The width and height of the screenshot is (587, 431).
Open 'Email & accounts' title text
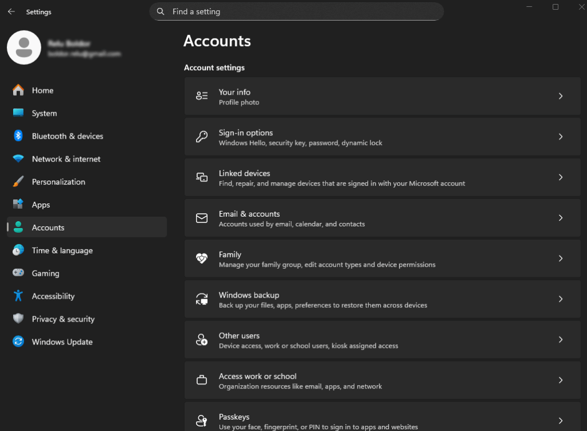pyautogui.click(x=249, y=214)
